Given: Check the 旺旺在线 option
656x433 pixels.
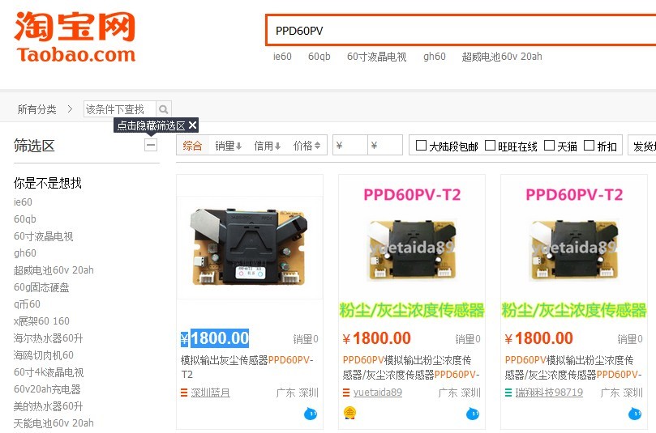Looking at the screenshot, I should click(x=490, y=146).
